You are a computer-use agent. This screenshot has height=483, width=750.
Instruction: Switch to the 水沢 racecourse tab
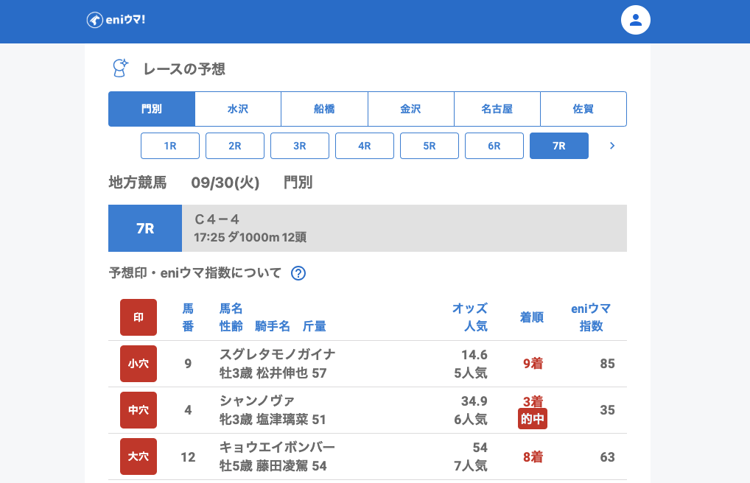coord(238,109)
